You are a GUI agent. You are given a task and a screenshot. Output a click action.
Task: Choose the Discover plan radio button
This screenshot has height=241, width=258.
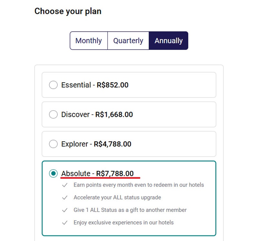tap(53, 115)
